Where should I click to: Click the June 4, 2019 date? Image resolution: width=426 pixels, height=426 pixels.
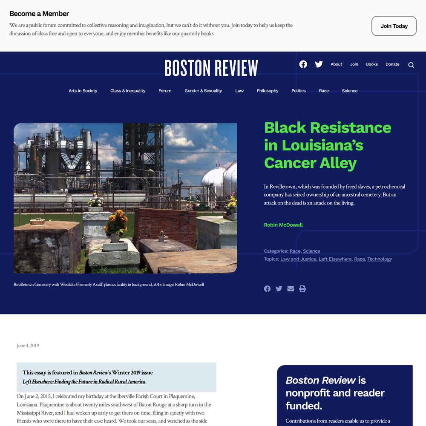28,345
